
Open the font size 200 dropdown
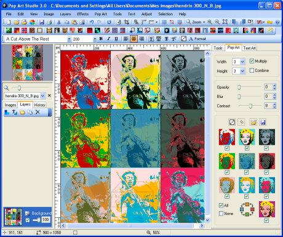pos(95,39)
